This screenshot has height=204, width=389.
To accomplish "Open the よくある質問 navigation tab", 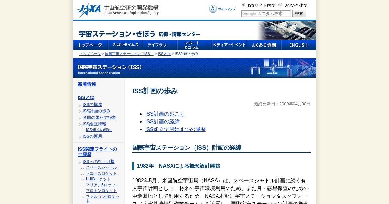I will tap(264, 45).
